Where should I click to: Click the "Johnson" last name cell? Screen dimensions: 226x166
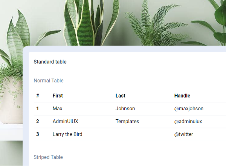click(x=125, y=109)
